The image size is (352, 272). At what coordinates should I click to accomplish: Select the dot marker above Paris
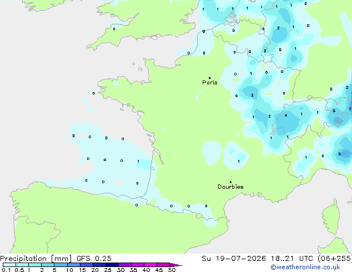(210, 78)
